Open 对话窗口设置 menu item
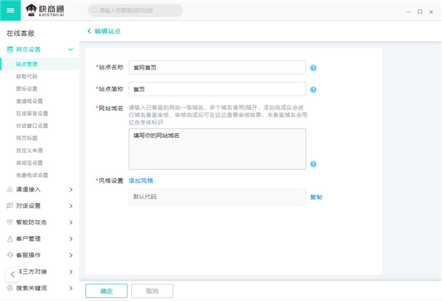442x301 pixels. [31, 125]
